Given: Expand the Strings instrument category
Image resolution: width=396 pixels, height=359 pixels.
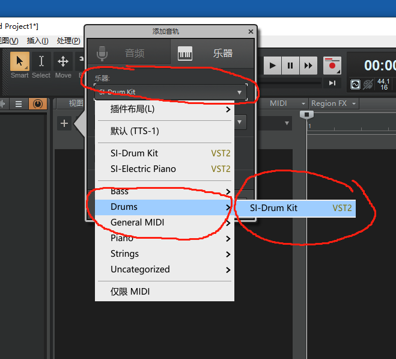Looking at the screenshot, I should coord(165,254).
